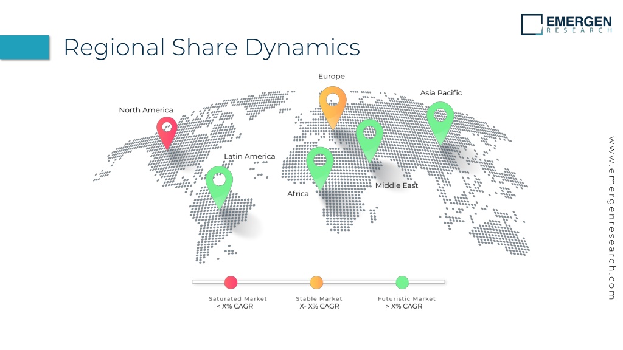Click the 'Europe' label

[x=332, y=76]
